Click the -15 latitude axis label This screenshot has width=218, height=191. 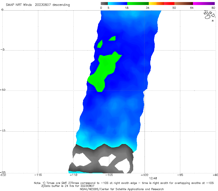click(x=3, y=130)
